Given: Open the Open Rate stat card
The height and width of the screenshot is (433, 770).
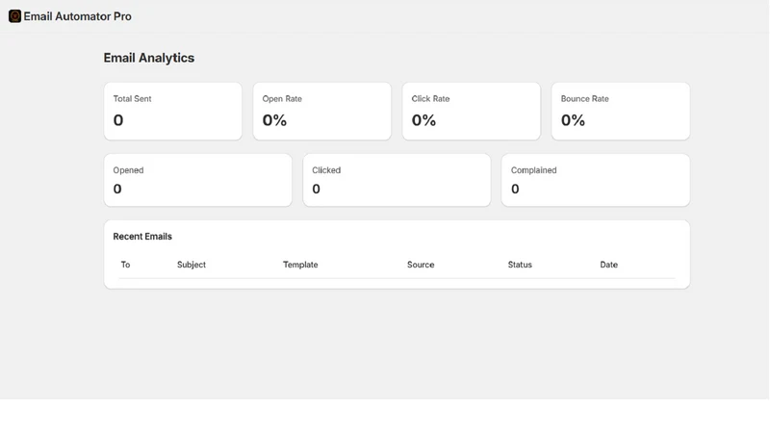Looking at the screenshot, I should [x=322, y=112].
